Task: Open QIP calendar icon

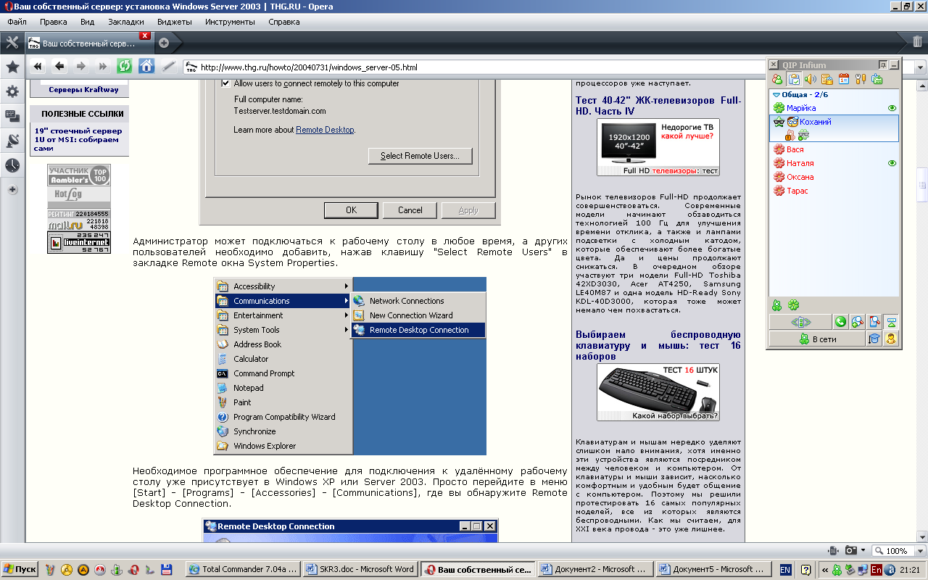Action: (844, 79)
